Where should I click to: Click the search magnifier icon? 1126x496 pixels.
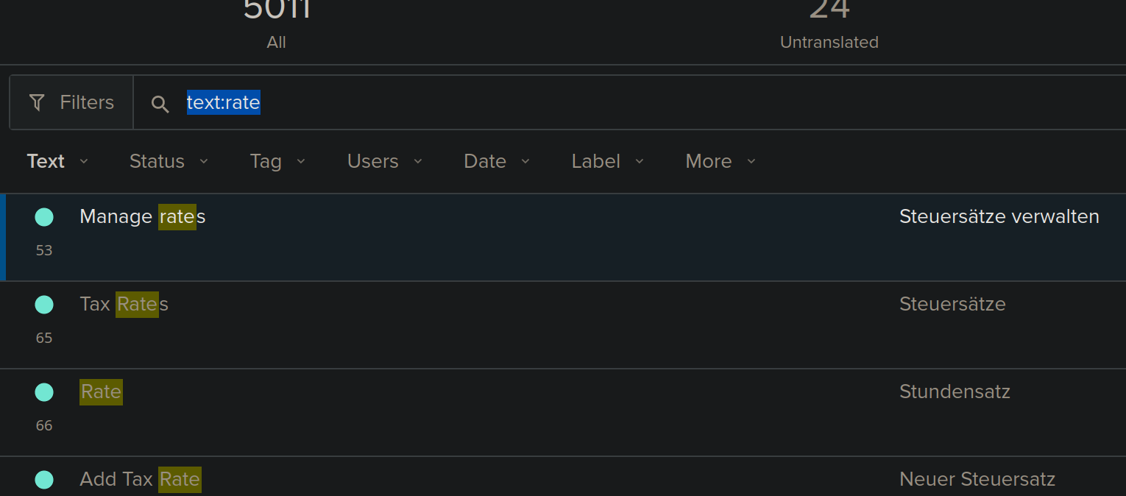[x=160, y=104]
